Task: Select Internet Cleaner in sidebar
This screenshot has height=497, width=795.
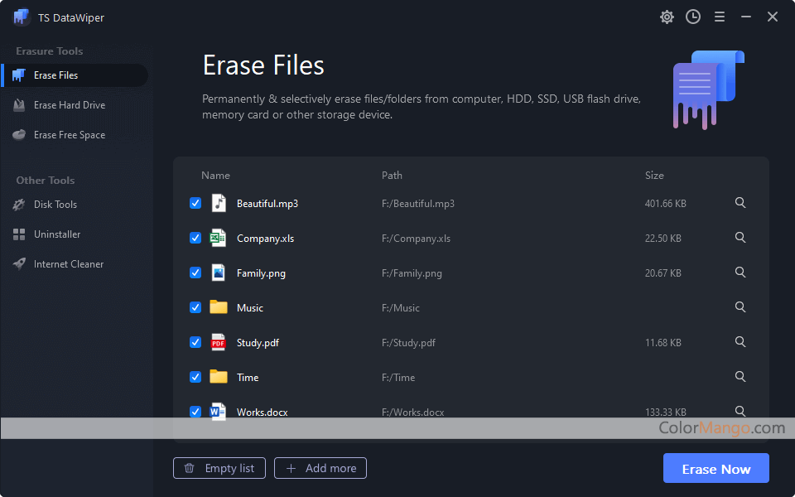Action: (69, 264)
